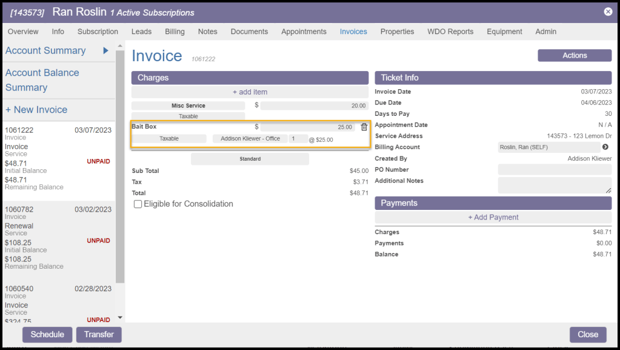The height and width of the screenshot is (350, 620).
Task: Toggle Taxable on Bait Box item
Action: [x=169, y=139]
